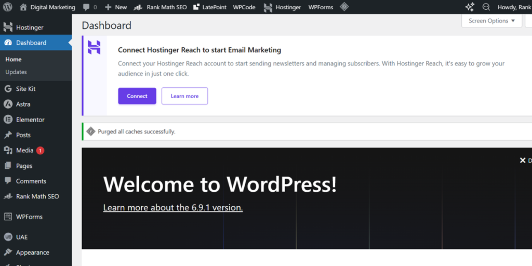Click 'Connect Hostinger Reach to start Email Marketing' heading
This screenshot has width=532, height=266.
point(199,50)
